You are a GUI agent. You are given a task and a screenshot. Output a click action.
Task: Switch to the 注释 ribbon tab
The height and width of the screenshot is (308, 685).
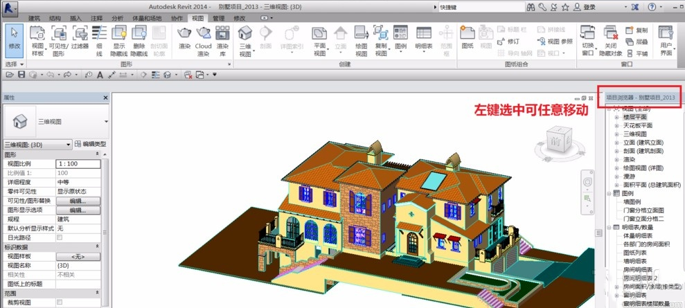[x=96, y=18]
